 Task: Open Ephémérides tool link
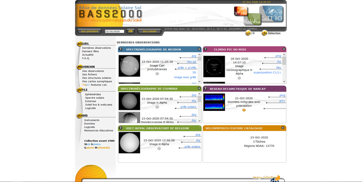click(93, 94)
